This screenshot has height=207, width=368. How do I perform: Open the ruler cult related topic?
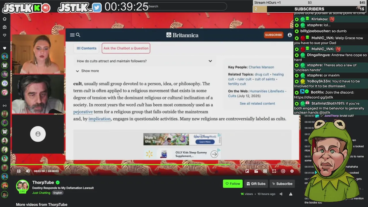[244, 79]
